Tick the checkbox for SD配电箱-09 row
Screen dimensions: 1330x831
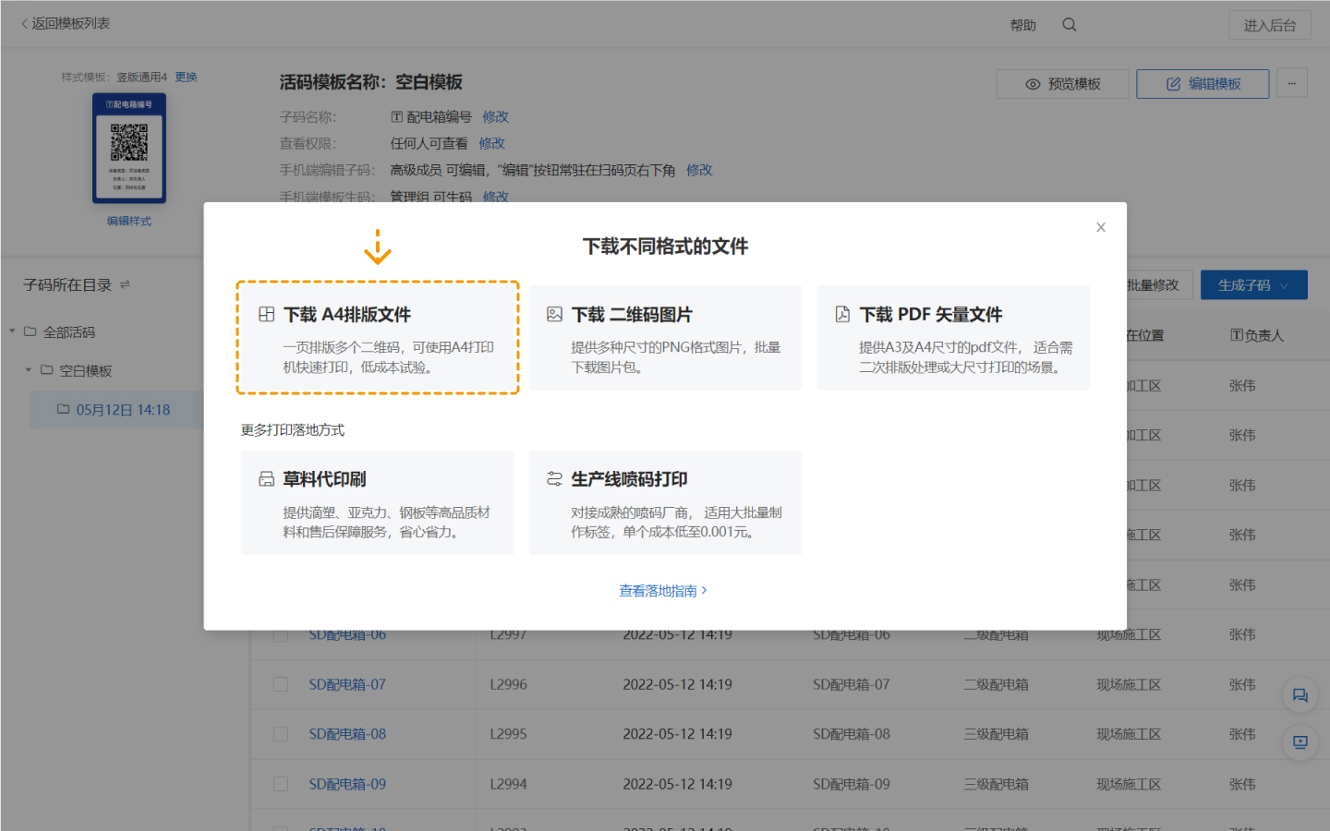point(281,785)
